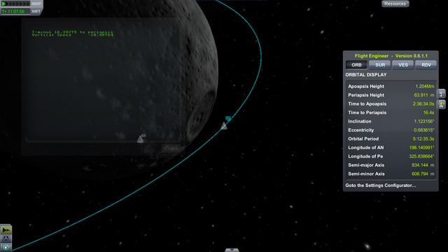Click the faded Close button on the overlay
The height and width of the screenshot is (252, 448).
pos(171,148)
